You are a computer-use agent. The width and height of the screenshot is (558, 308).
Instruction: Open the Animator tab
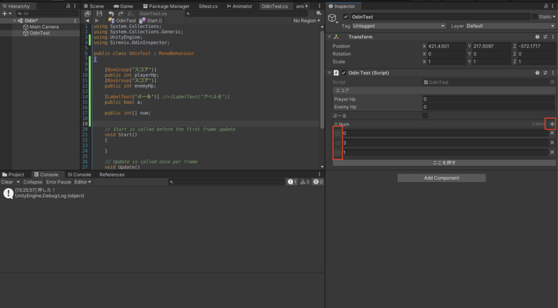240,6
